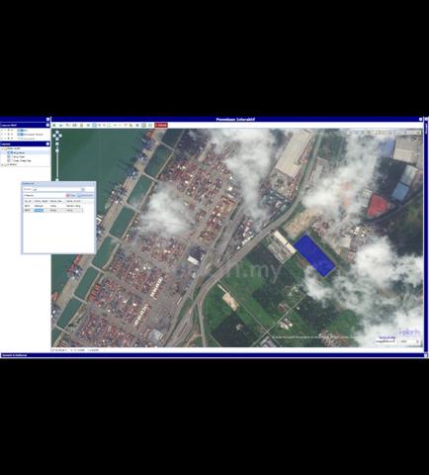Expand the collapsed right side panel
The image size is (429, 475).
pos(426,119)
